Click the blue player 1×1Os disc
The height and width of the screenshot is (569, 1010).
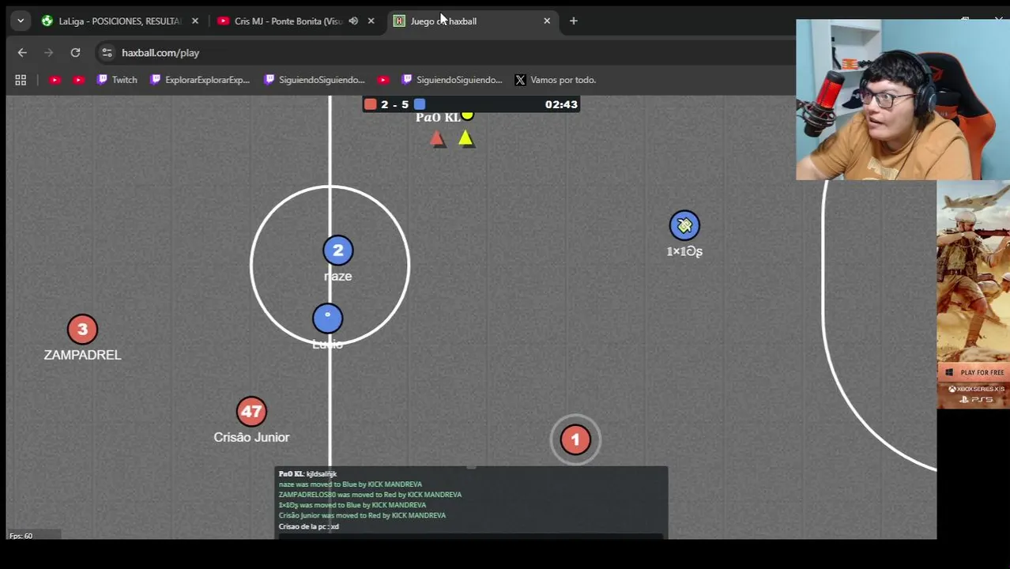click(684, 226)
